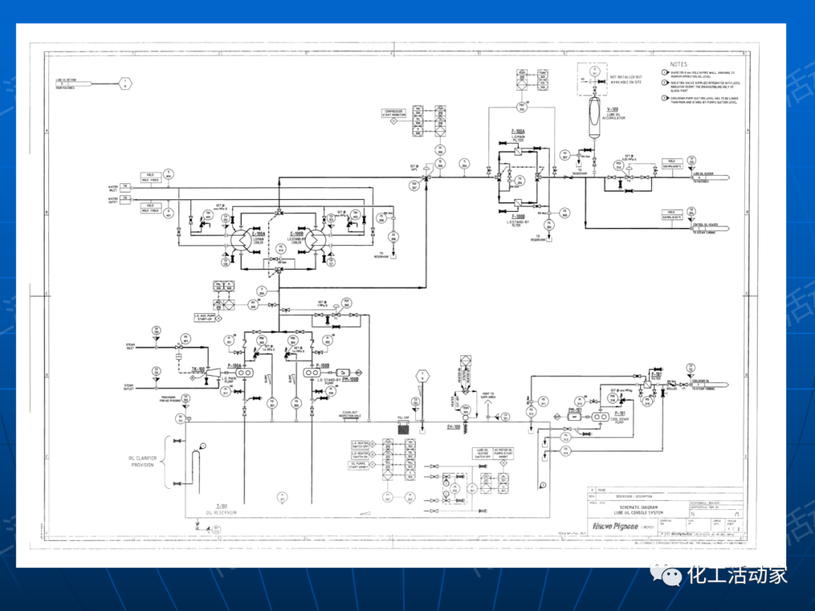The height and width of the screenshot is (611, 815).
Task: Select the V-100 lube oil accumulator symbol
Action: click(593, 118)
